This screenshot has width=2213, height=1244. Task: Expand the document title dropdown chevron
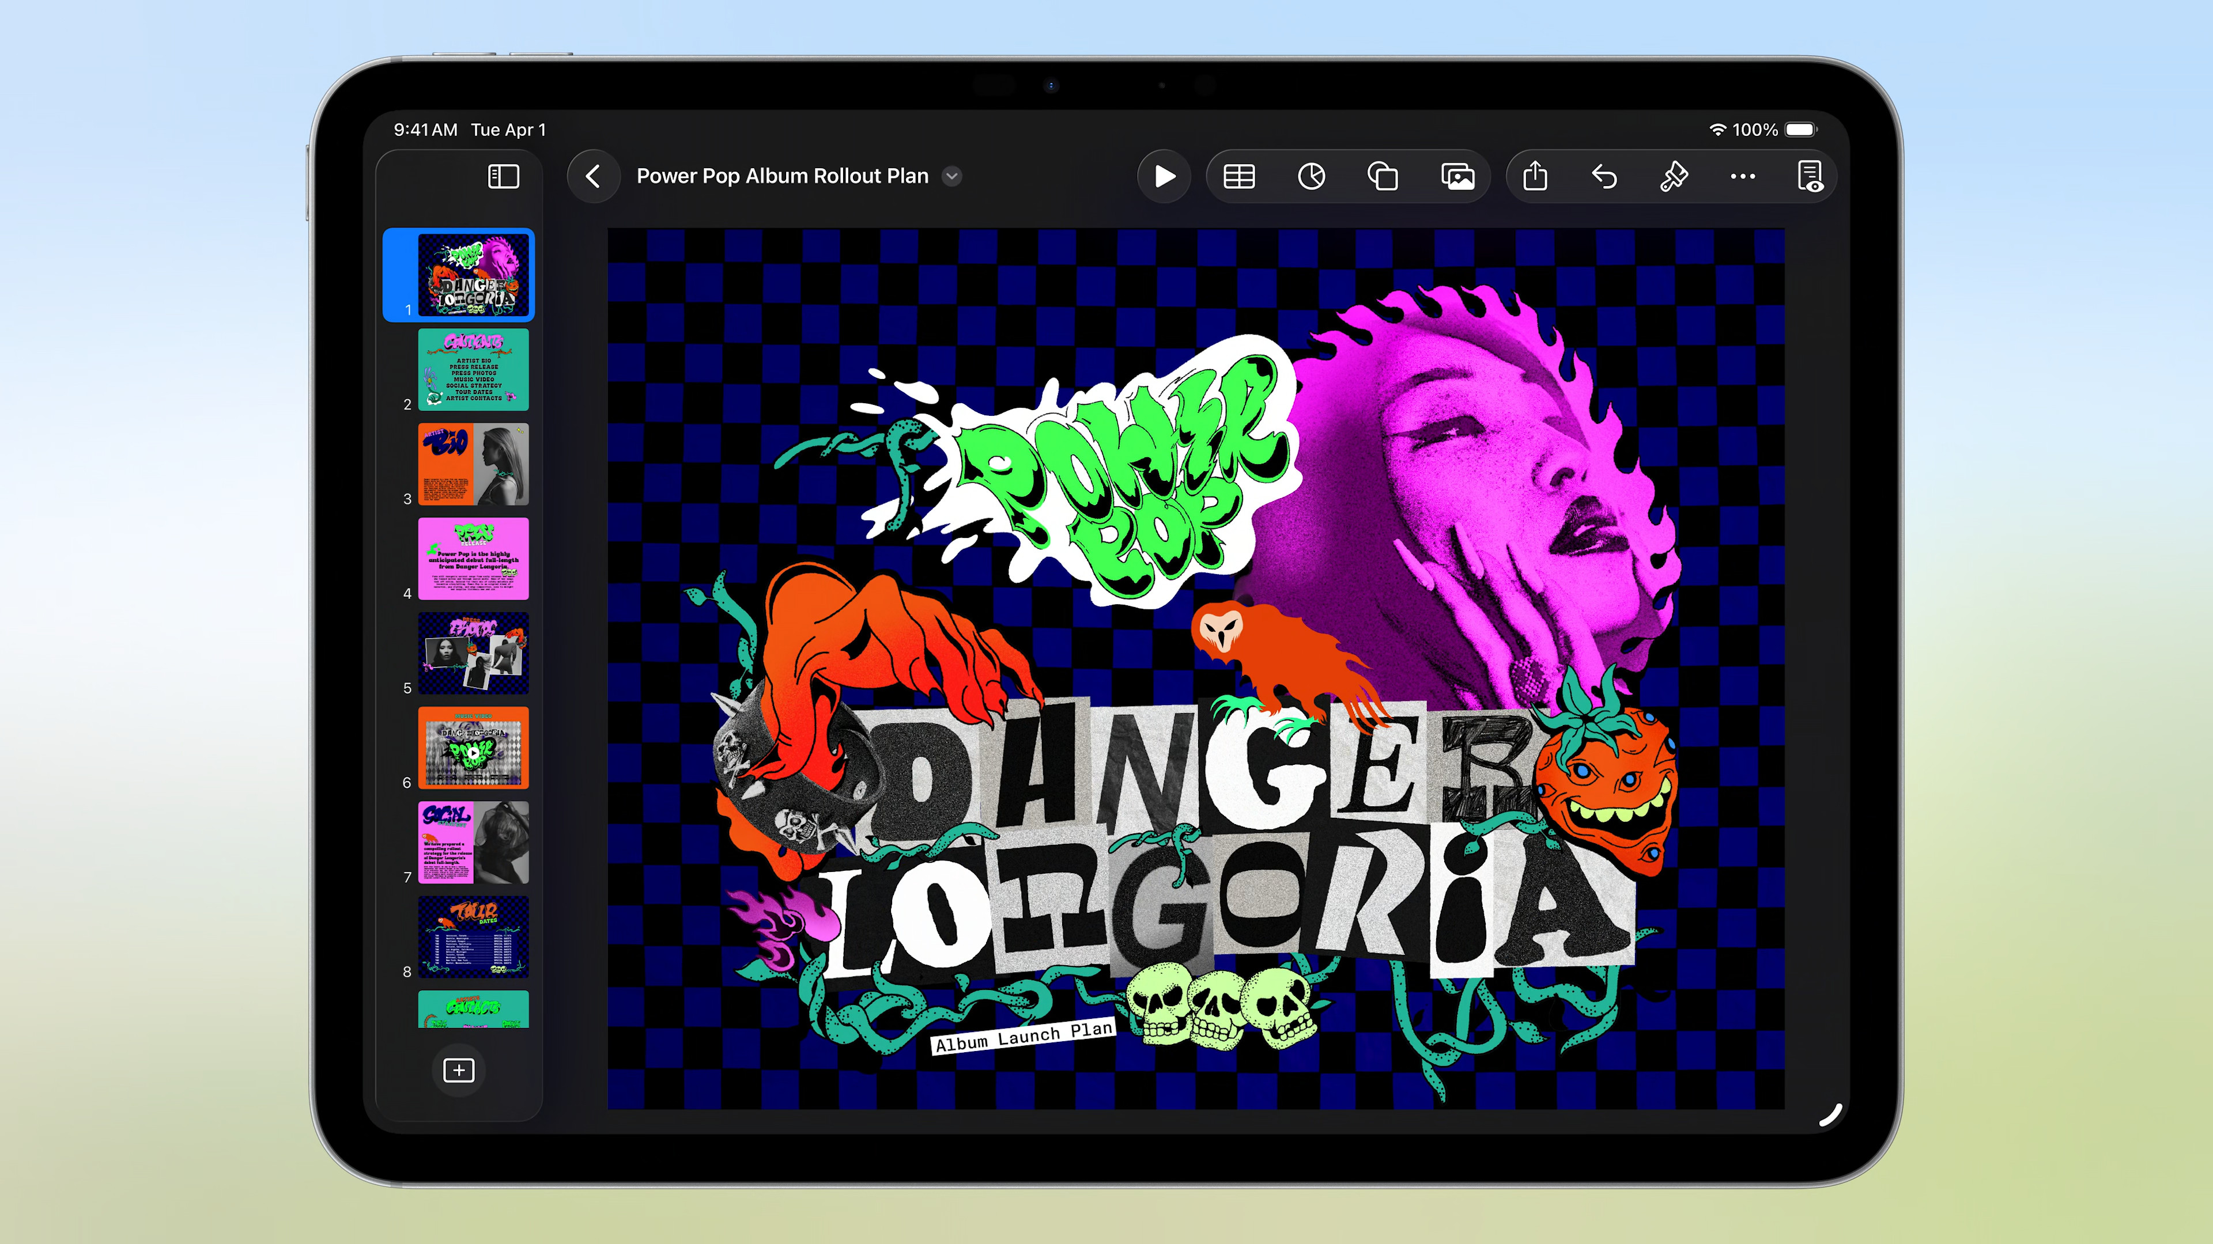pos(952,177)
